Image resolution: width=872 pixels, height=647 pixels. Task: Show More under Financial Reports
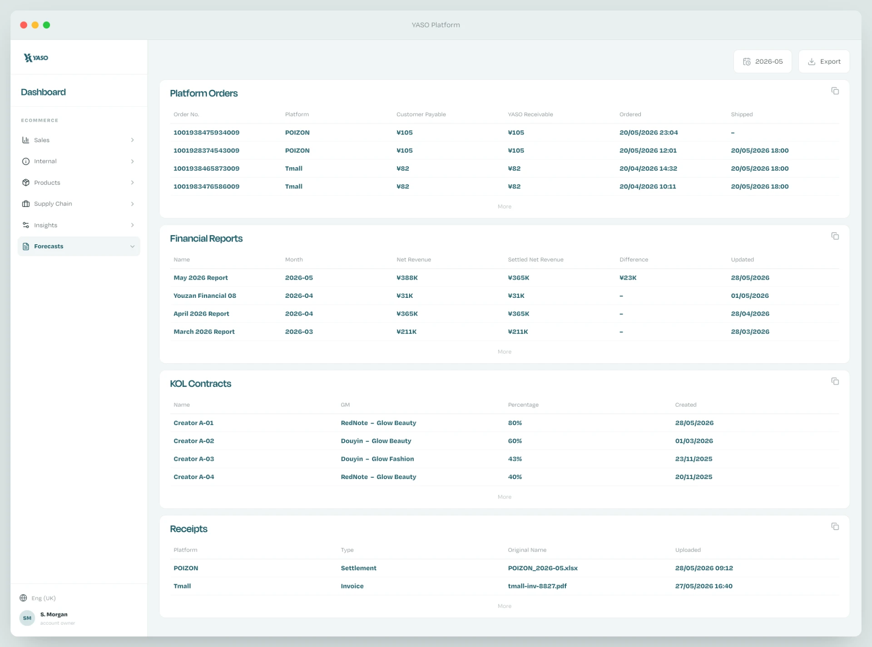504,352
